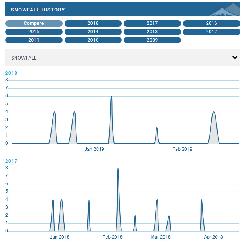The image size is (242, 242).
Task: Click the Jan 2018 axis label
Action: click(x=60, y=237)
